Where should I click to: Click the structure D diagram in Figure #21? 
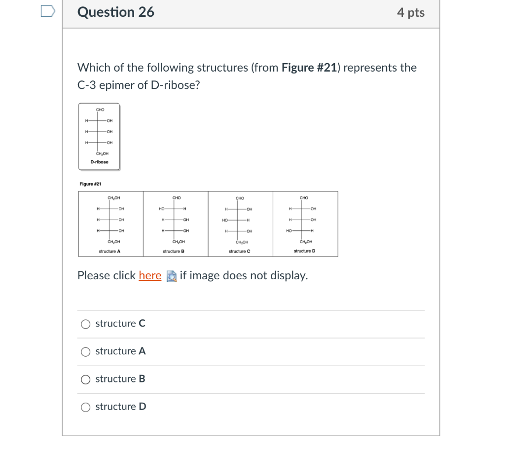point(305,222)
